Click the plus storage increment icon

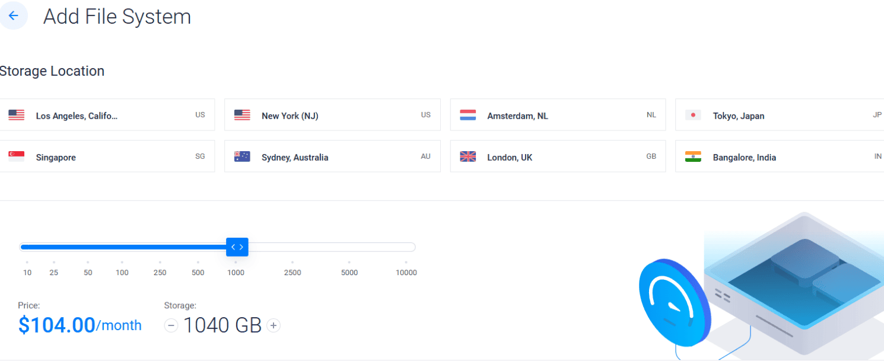273,325
